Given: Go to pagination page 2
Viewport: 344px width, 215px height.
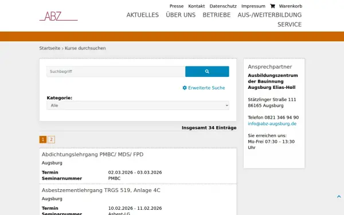Looking at the screenshot, I should (x=52, y=139).
